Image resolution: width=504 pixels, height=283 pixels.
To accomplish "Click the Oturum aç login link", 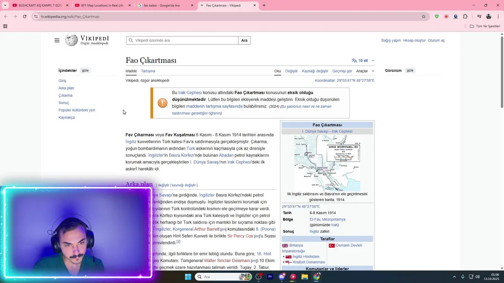I will (x=436, y=40).
